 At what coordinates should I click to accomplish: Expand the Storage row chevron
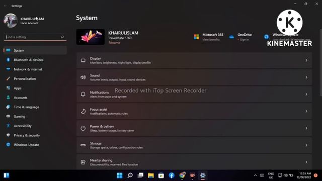pos(306,145)
